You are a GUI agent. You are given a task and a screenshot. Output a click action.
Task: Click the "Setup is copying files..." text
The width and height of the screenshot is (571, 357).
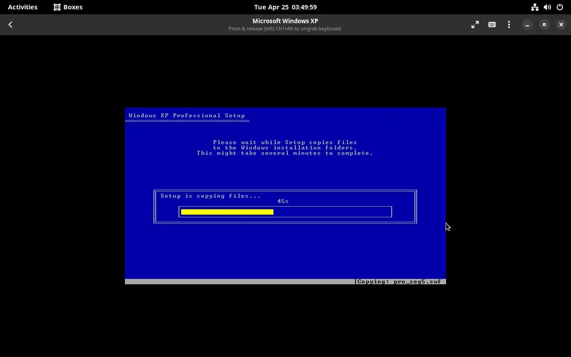coord(211,196)
